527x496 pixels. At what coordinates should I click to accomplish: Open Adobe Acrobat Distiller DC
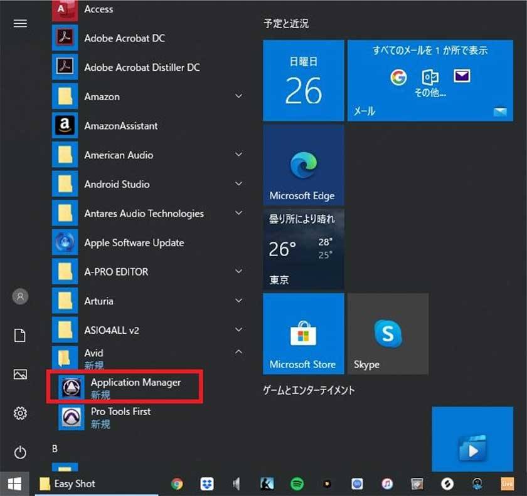pyautogui.click(x=151, y=67)
